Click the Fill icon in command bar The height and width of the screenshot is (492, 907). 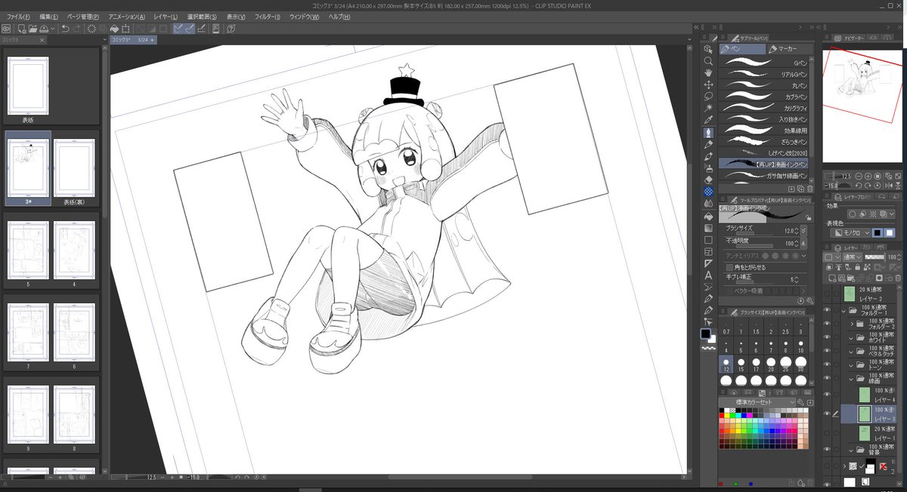pos(114,29)
